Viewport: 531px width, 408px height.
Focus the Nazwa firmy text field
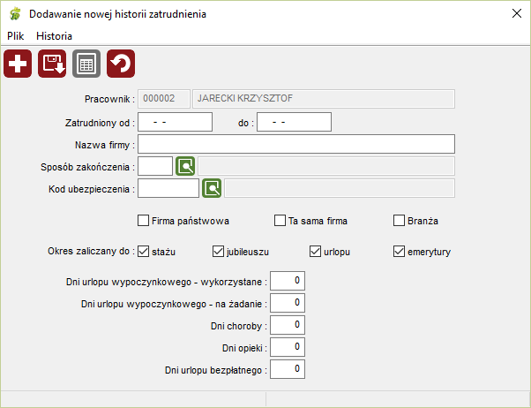coord(296,144)
